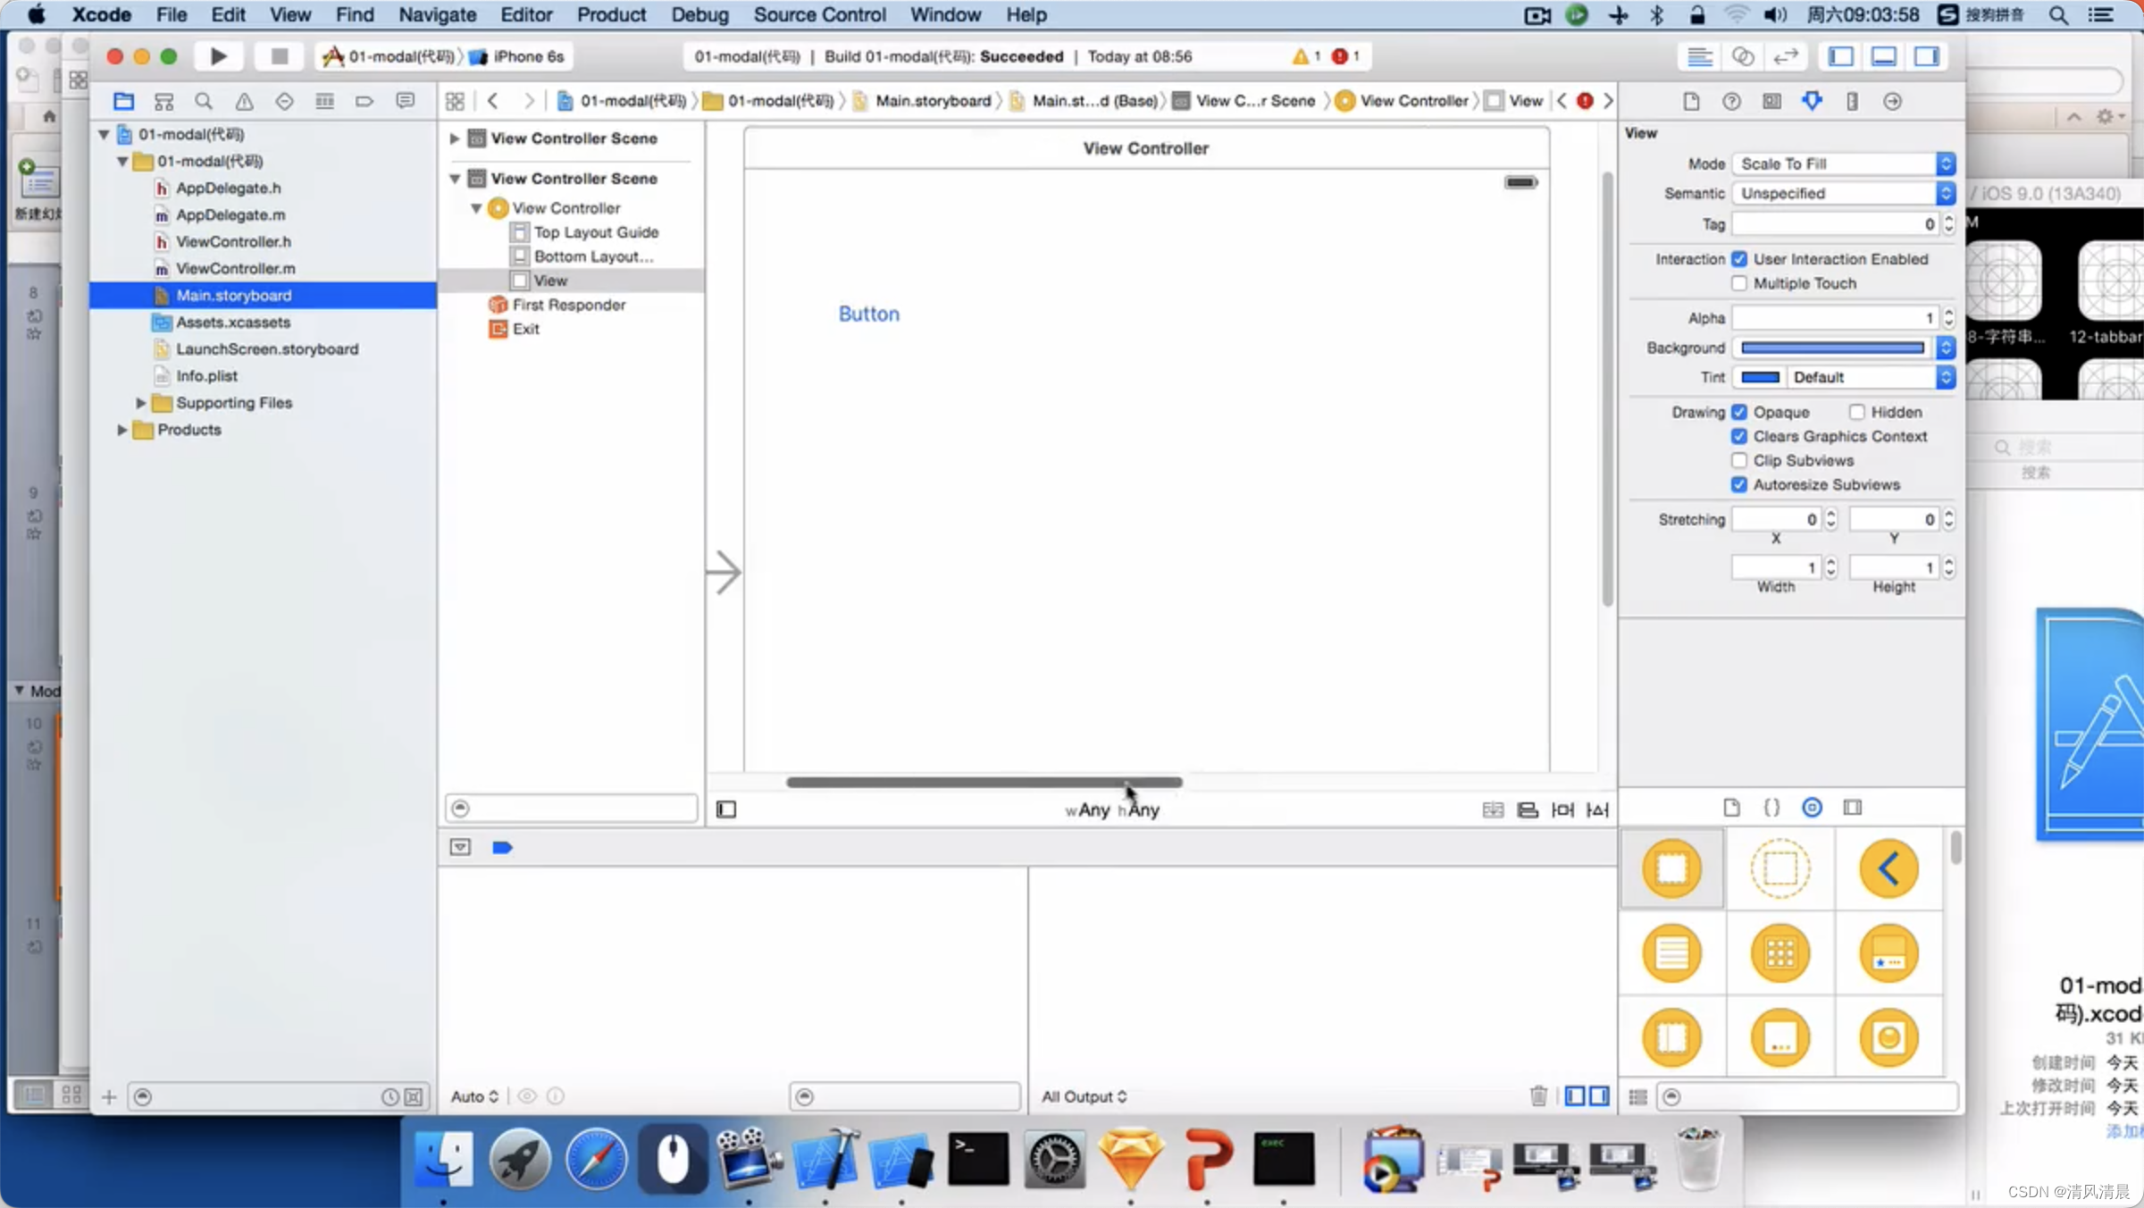The height and width of the screenshot is (1208, 2144).
Task: Open the Mode Scale To Fill dropdown
Action: tap(1844, 164)
